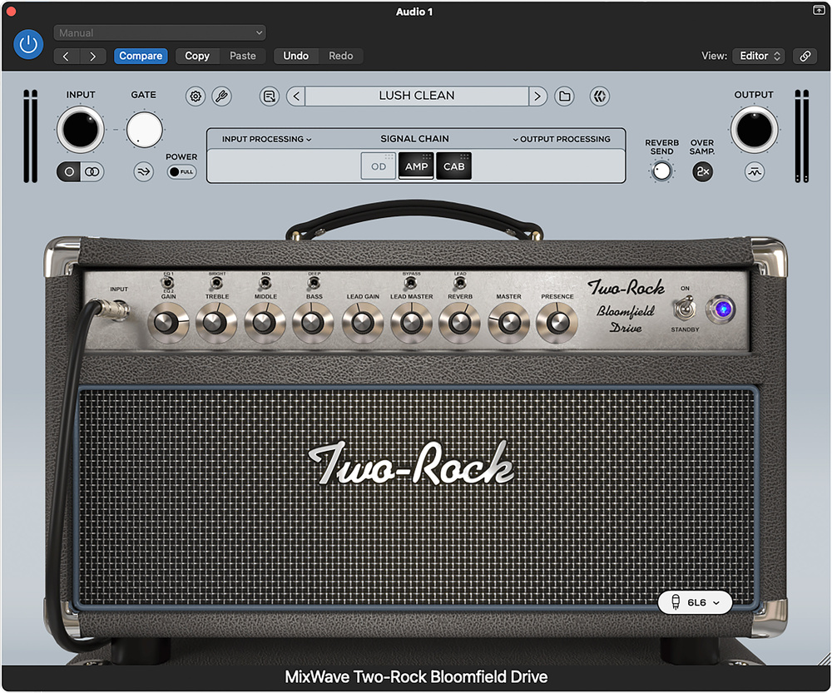Click the Paste button
The image size is (832, 693).
pyautogui.click(x=242, y=57)
